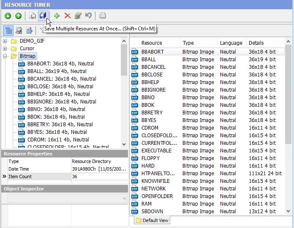Sort list by Language column header
294x228 pixels.
[x=231, y=43]
